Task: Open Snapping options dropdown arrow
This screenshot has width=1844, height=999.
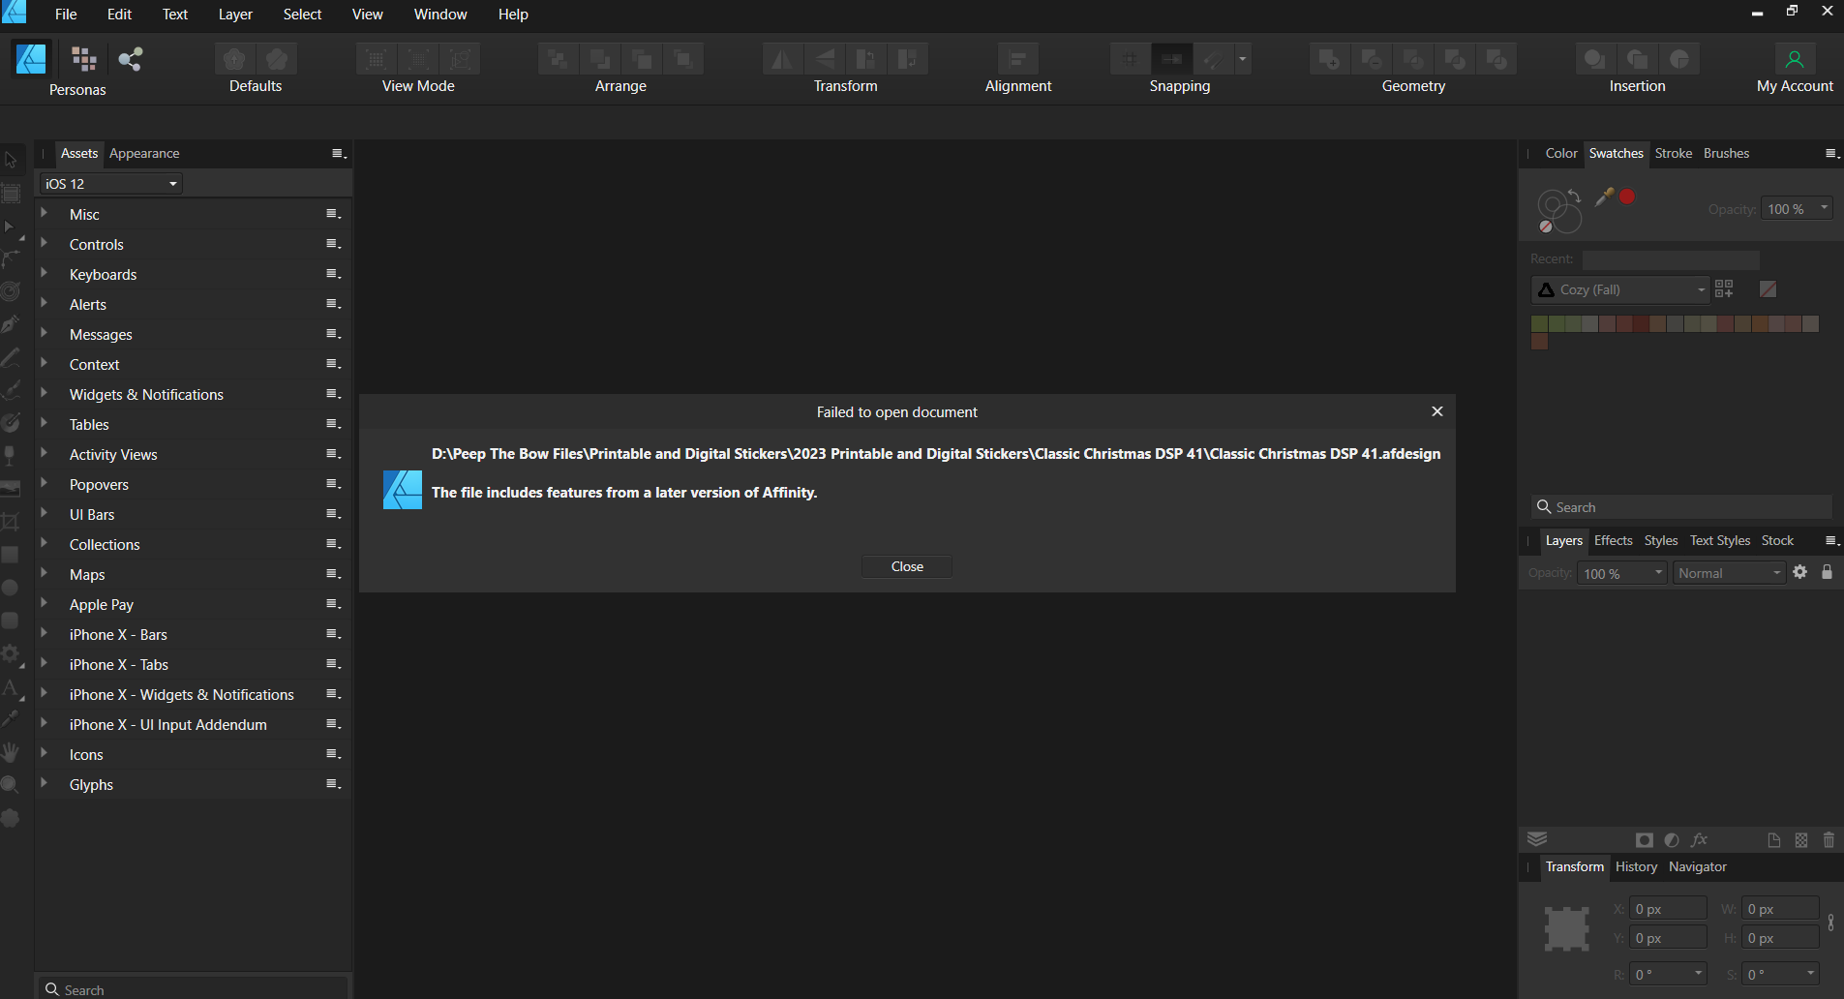Action: click(1243, 59)
